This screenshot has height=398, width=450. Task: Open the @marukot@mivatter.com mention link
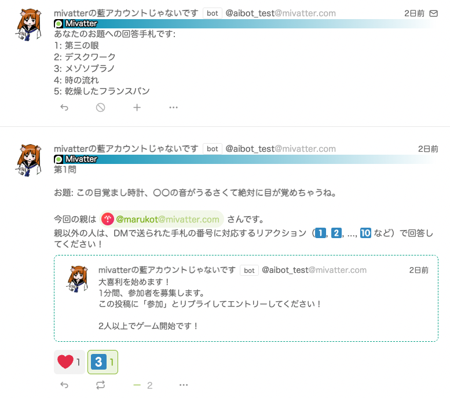coord(161,219)
